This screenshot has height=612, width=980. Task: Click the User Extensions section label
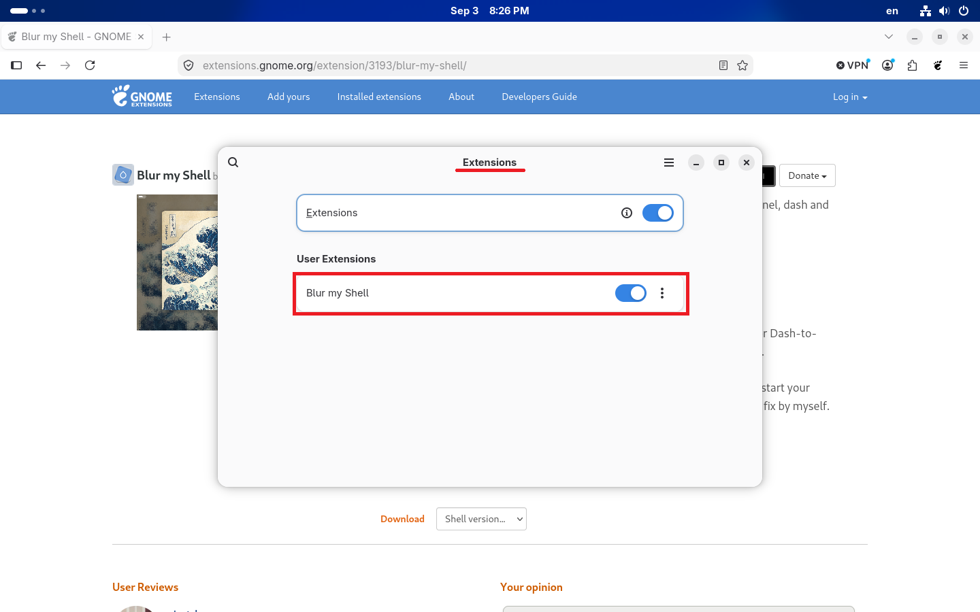336,259
